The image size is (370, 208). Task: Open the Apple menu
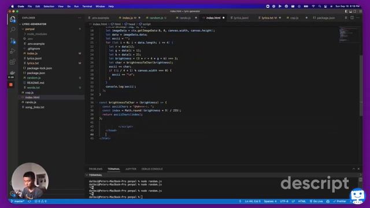tap(12, 6)
